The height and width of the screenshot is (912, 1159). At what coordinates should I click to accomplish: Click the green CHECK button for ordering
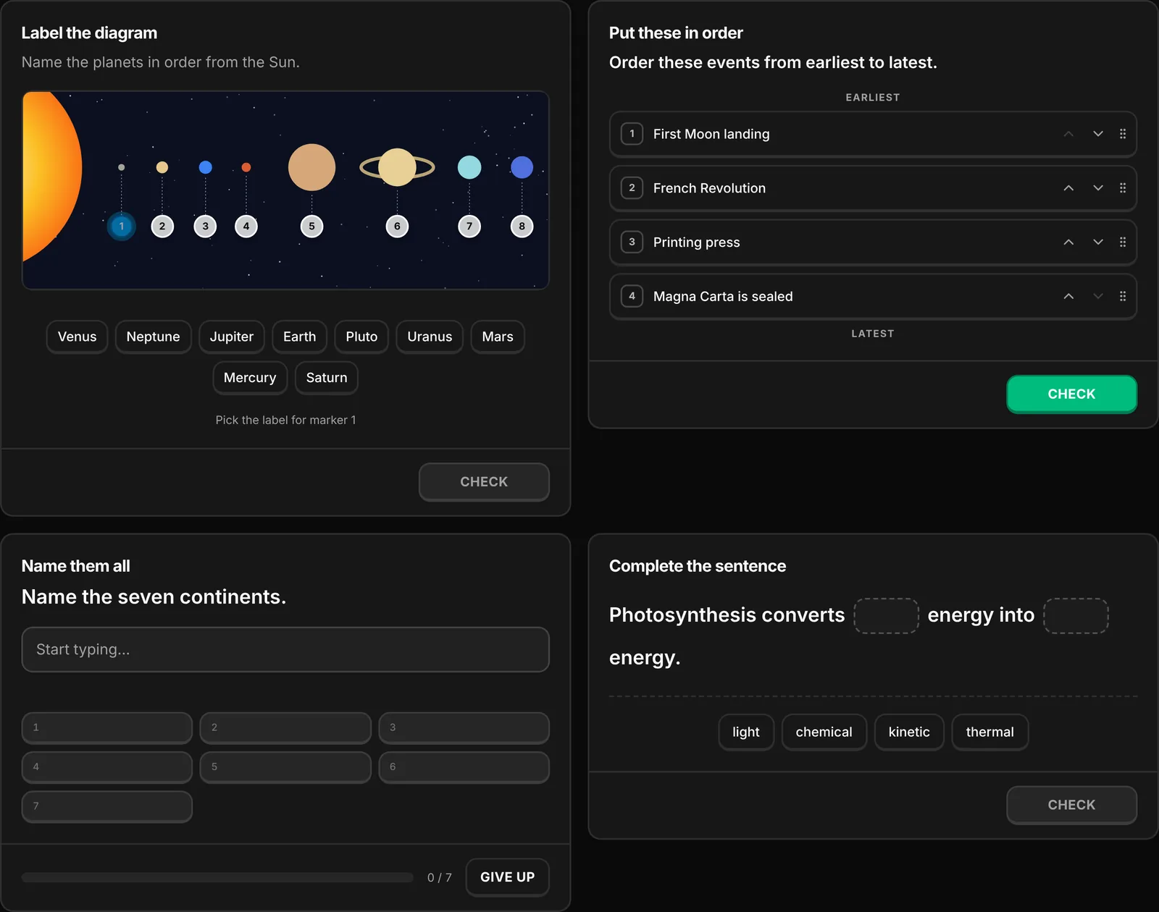click(1071, 394)
